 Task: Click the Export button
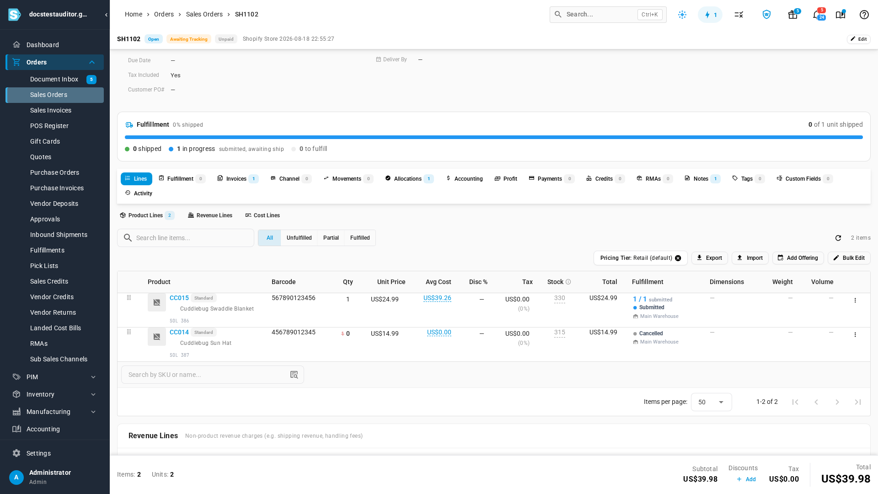pyautogui.click(x=709, y=258)
